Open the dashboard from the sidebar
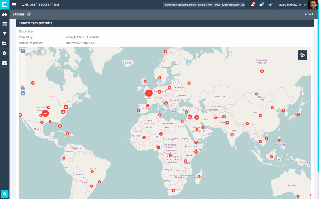 point(4,15)
